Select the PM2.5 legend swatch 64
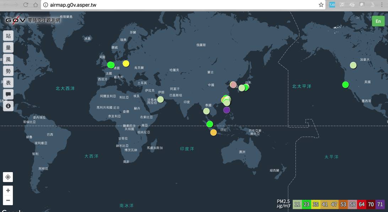The height and width of the screenshot is (212, 388). point(361,204)
